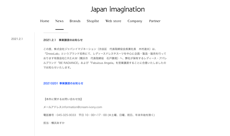
Task: Select the Partner navigation item
Action: (x=155, y=21)
